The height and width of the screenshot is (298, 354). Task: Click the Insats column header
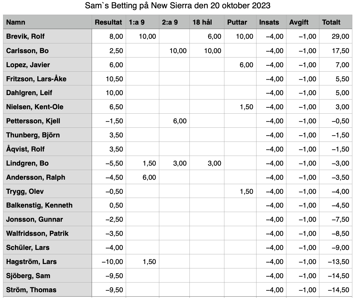(271, 22)
